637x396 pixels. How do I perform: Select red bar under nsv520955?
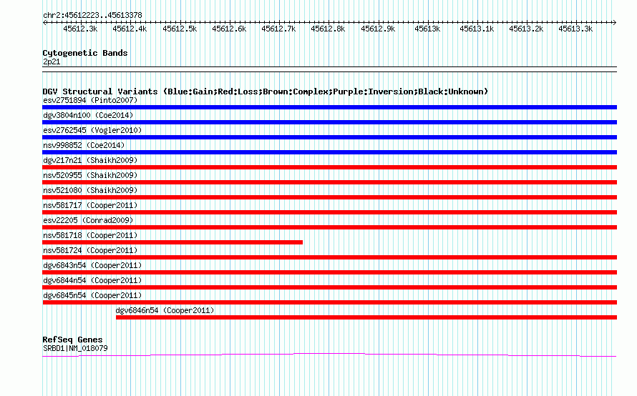pos(329,182)
